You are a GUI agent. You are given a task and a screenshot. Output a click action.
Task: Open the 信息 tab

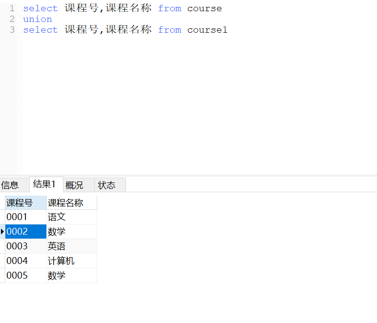tap(15, 185)
